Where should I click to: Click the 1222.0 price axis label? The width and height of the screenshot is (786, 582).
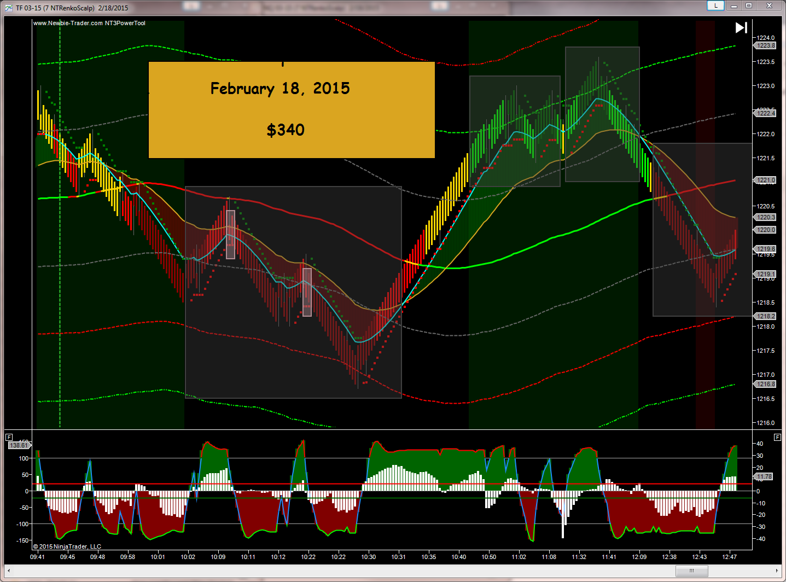pos(766,134)
